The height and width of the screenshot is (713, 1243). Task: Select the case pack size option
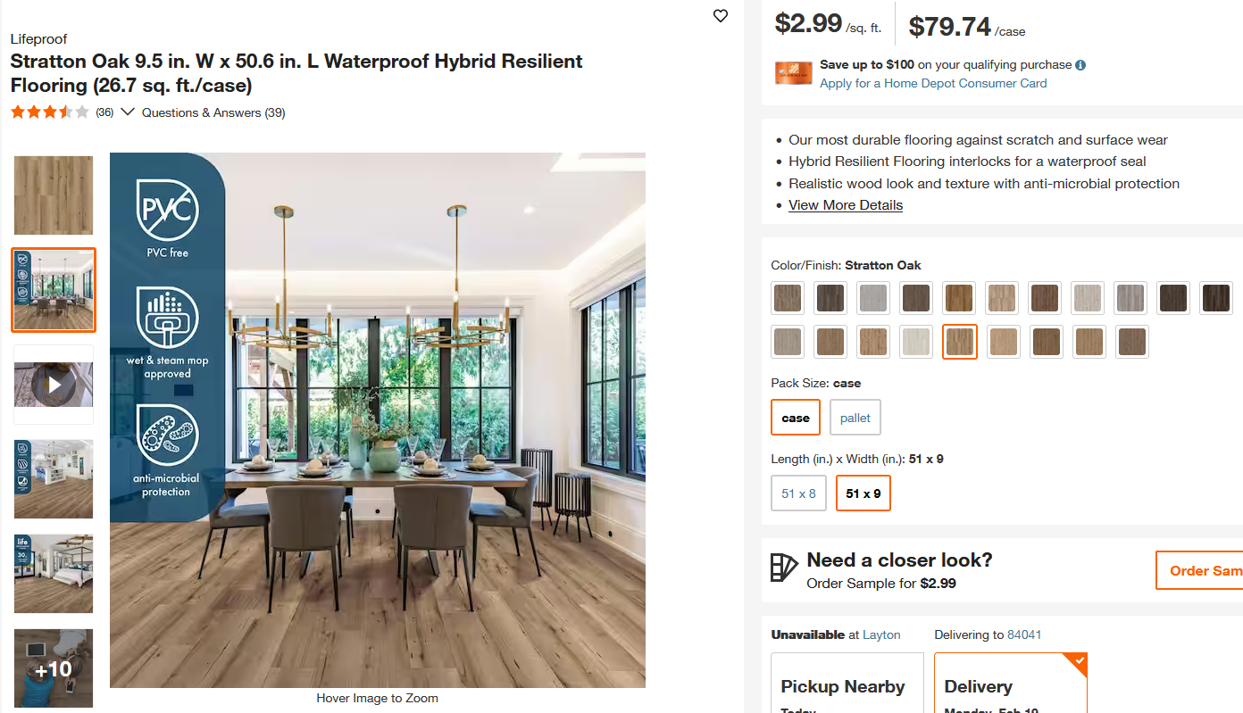(796, 418)
